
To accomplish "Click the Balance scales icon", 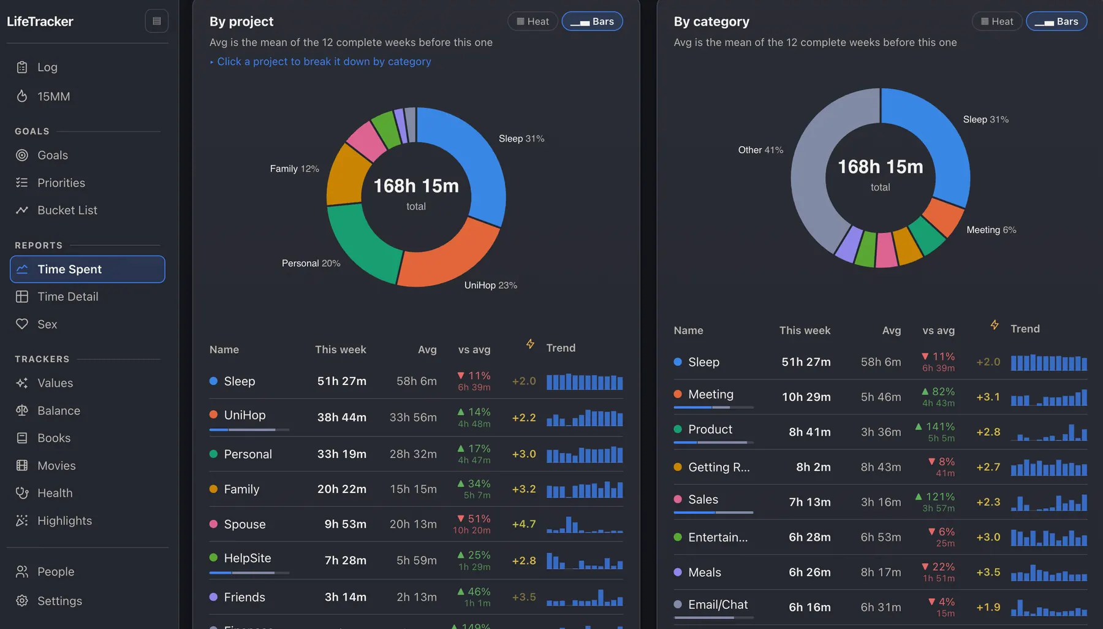I will 22,411.
